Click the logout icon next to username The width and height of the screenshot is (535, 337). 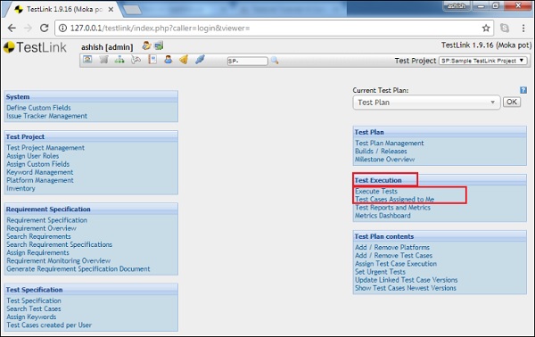click(x=159, y=45)
